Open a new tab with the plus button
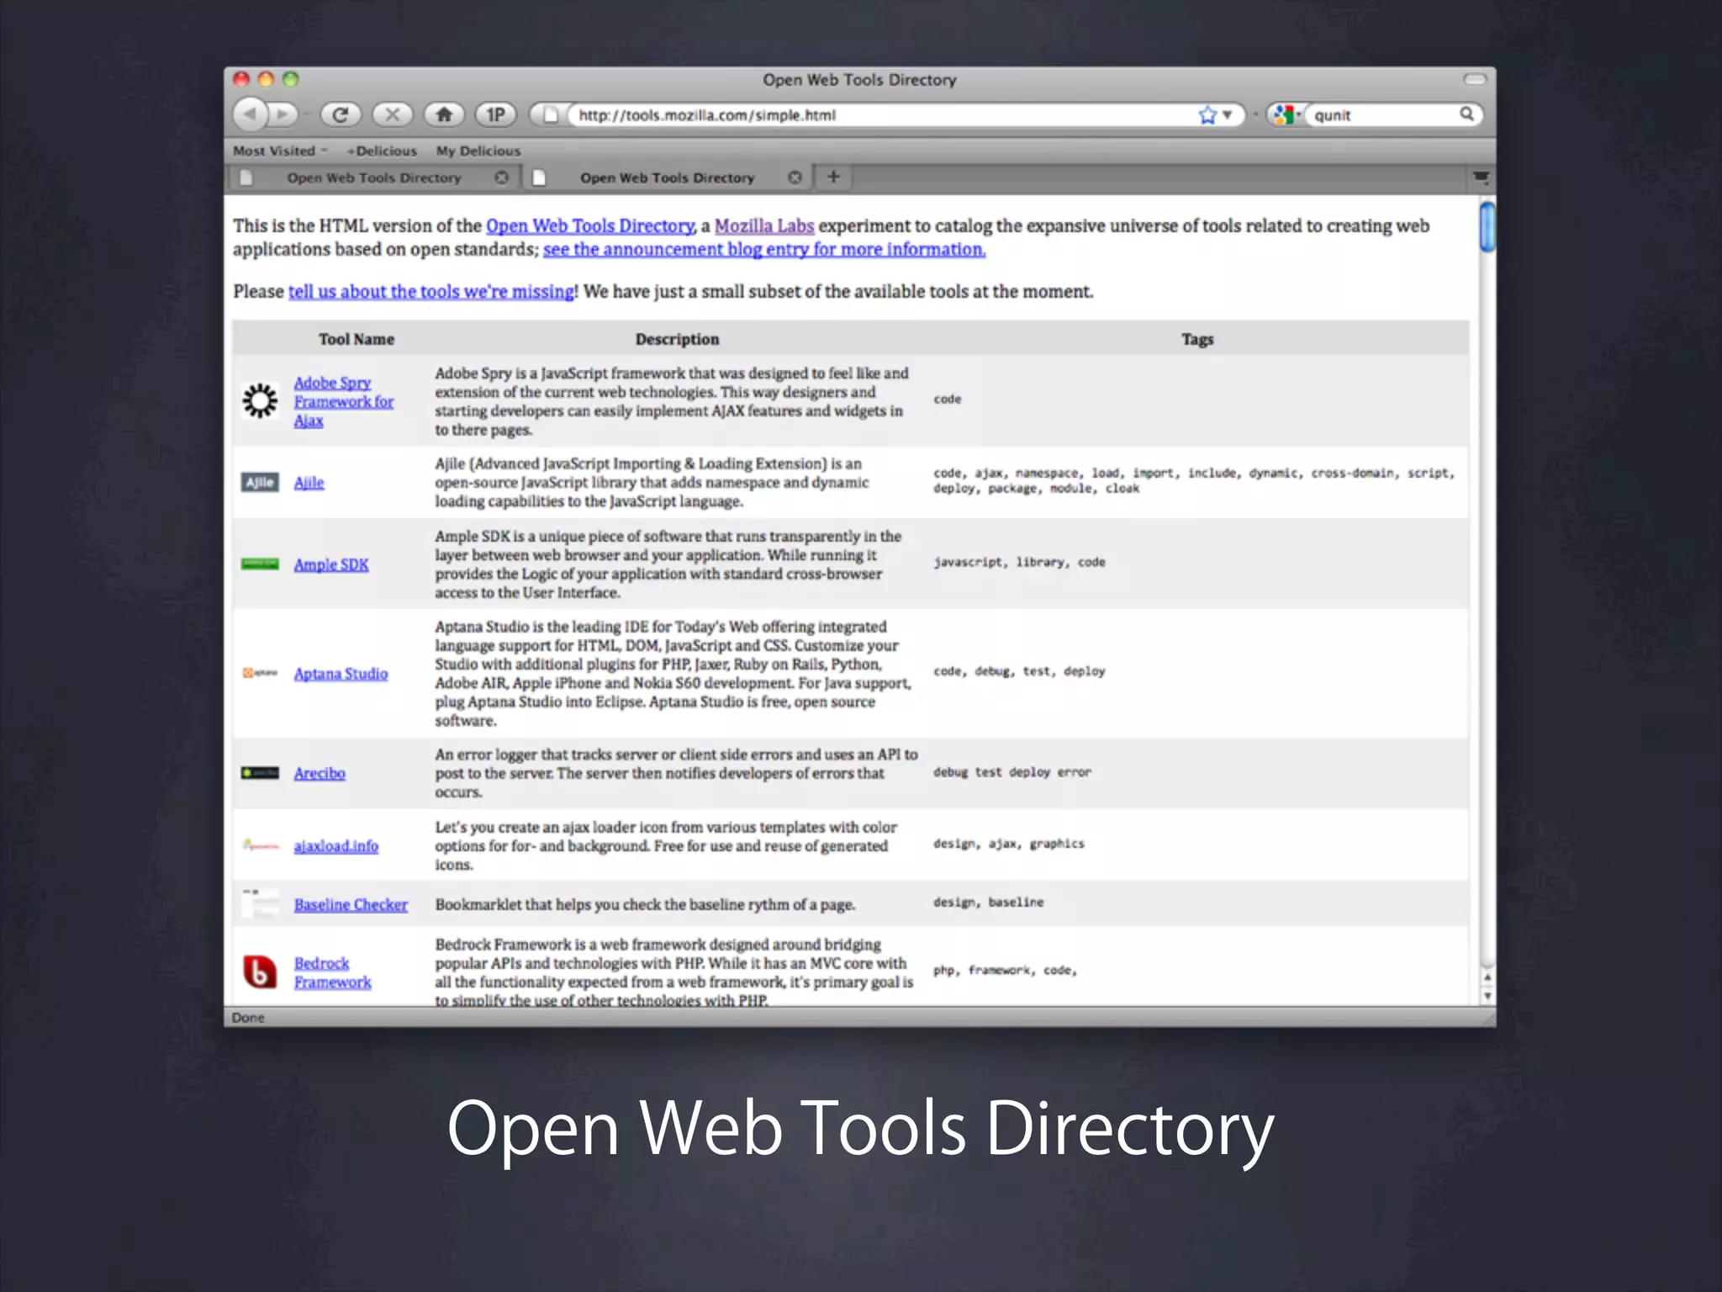This screenshot has height=1292, width=1722. (833, 177)
